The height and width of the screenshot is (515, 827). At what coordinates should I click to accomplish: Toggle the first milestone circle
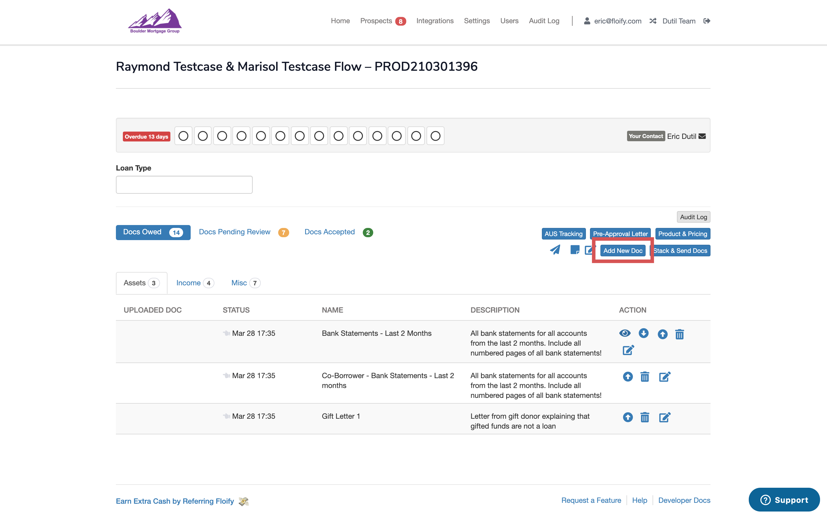click(x=183, y=136)
